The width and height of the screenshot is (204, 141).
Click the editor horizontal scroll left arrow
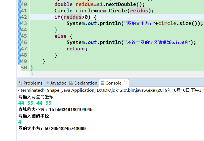[x=32, y=74]
